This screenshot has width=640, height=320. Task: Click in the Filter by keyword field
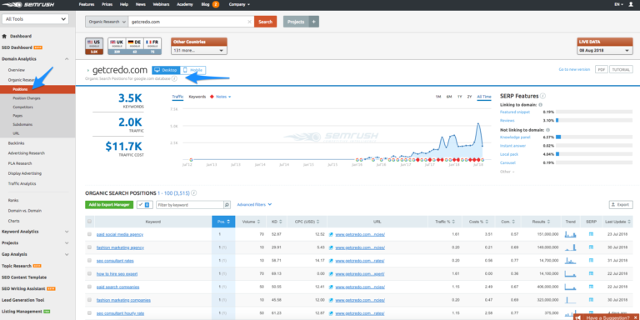point(190,204)
